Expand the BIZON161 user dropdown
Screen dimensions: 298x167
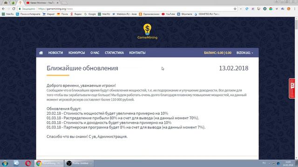pyautogui.click(x=245, y=53)
